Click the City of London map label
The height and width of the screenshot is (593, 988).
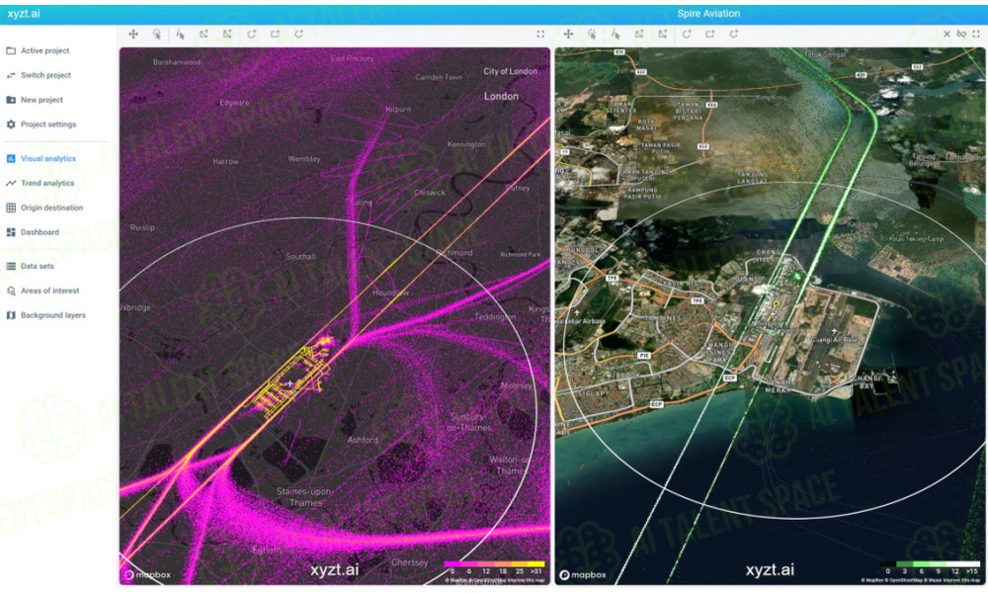pos(511,71)
